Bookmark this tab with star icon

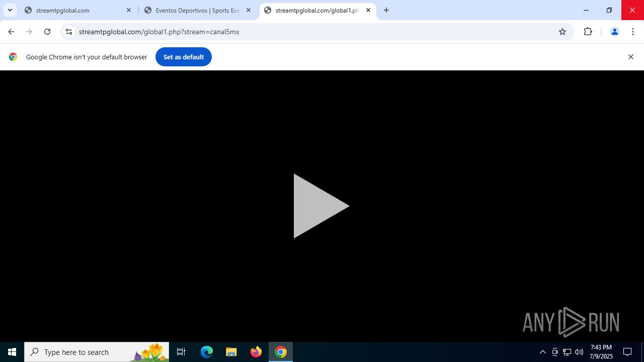[562, 32]
